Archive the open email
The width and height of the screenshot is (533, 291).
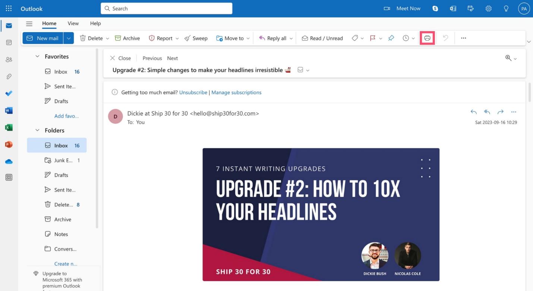[x=127, y=38]
